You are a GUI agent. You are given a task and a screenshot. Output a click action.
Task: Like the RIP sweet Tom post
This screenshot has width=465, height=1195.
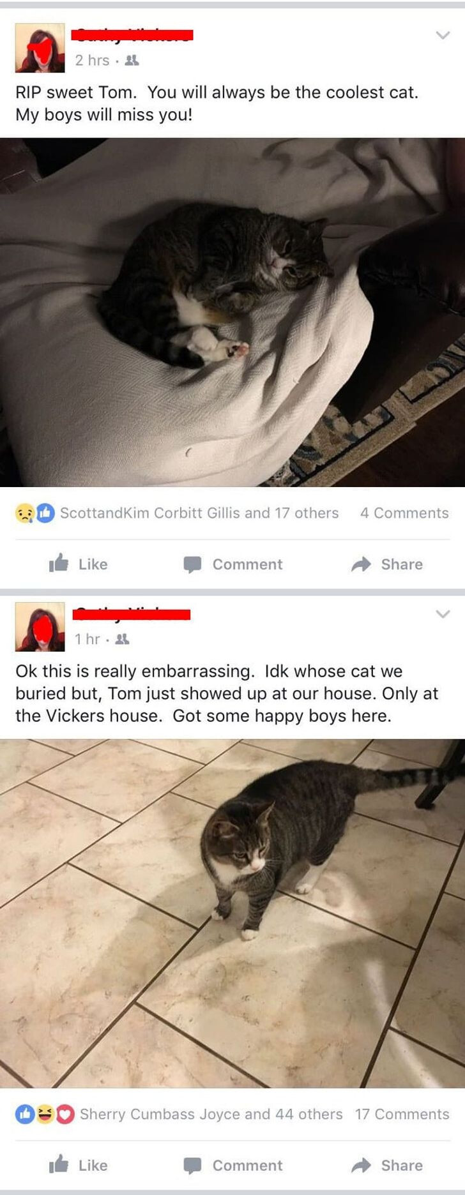(78, 564)
